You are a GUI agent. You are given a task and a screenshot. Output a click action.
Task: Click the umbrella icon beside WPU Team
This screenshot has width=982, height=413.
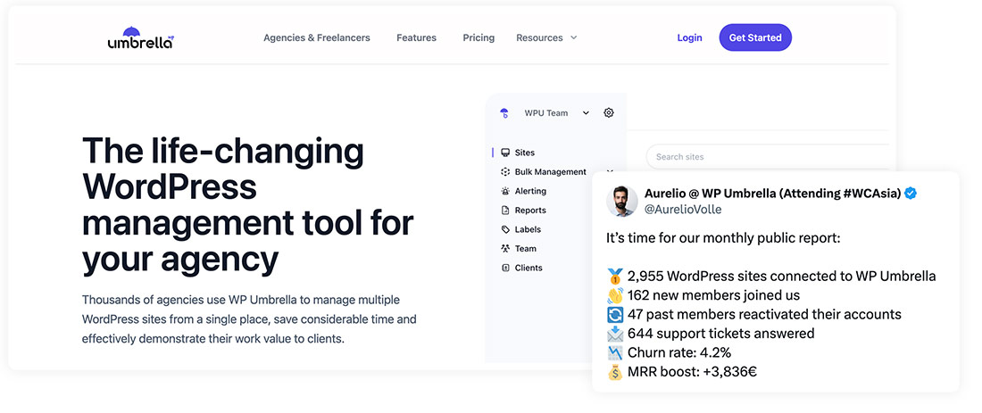(504, 113)
